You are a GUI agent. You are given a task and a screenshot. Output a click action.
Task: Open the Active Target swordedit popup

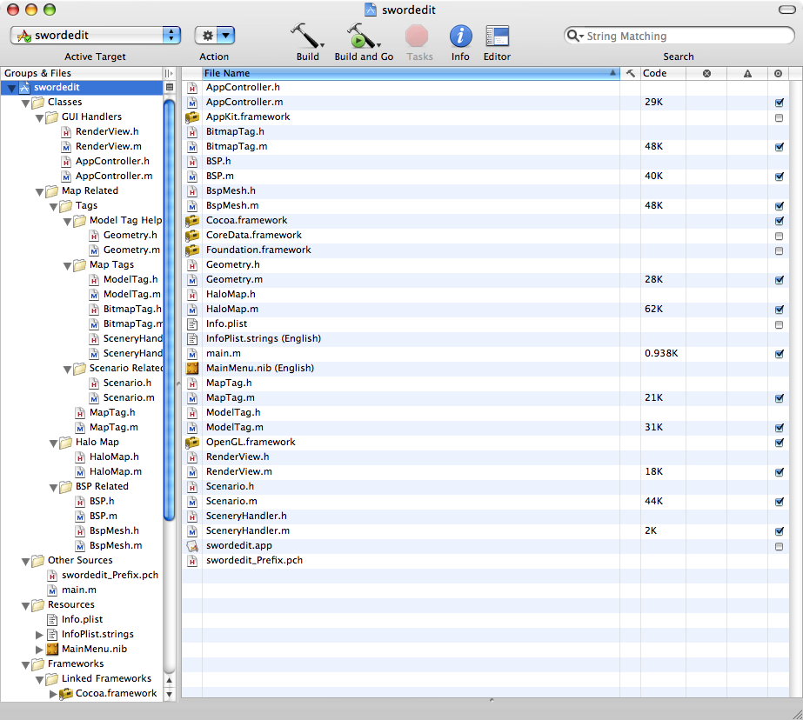click(95, 36)
